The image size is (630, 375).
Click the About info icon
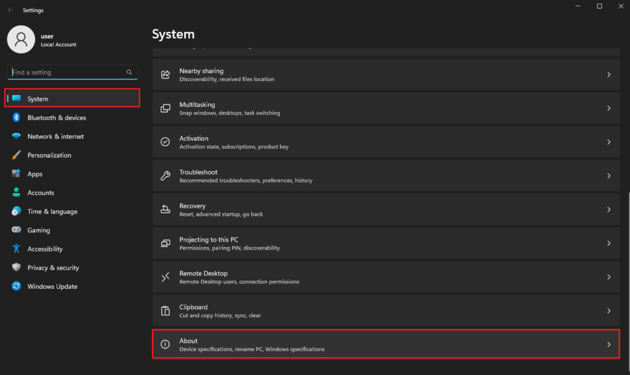165,344
